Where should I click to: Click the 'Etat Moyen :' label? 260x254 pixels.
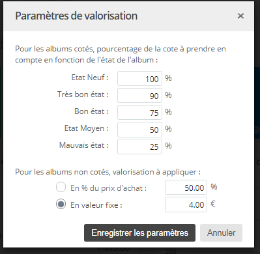(x=87, y=128)
